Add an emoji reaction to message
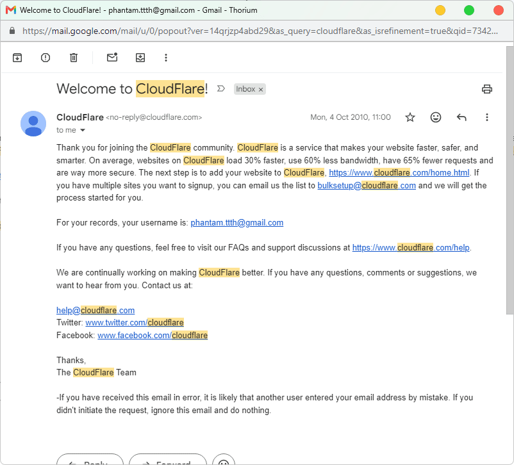 [436, 117]
